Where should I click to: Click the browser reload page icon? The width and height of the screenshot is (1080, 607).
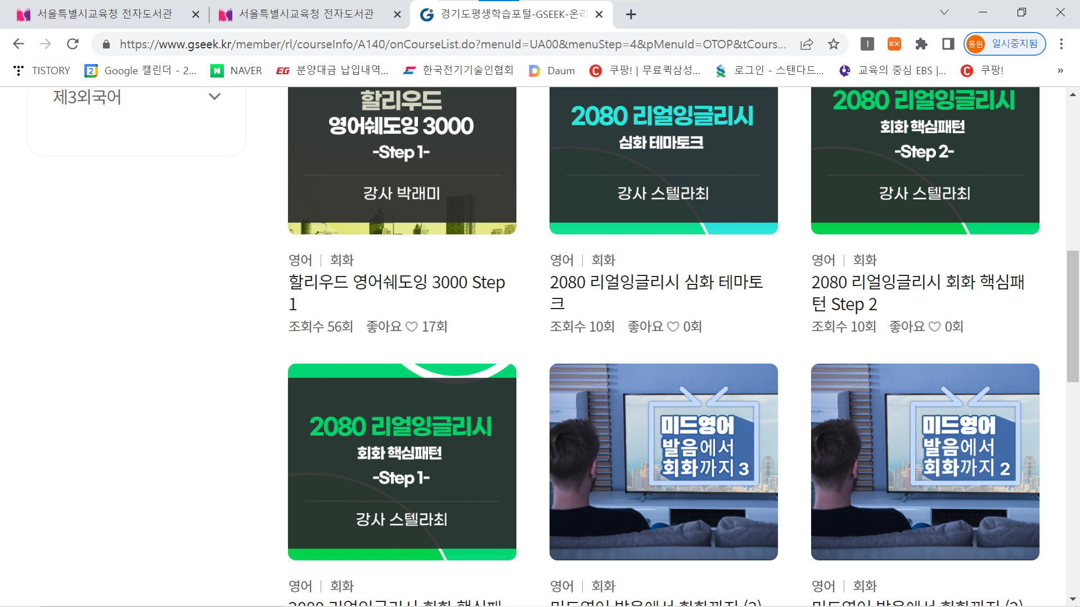click(x=73, y=44)
